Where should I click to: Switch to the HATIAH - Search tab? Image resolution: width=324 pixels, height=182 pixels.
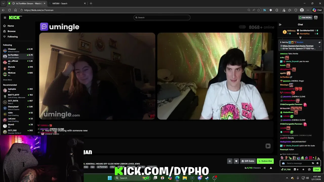tap(67, 4)
